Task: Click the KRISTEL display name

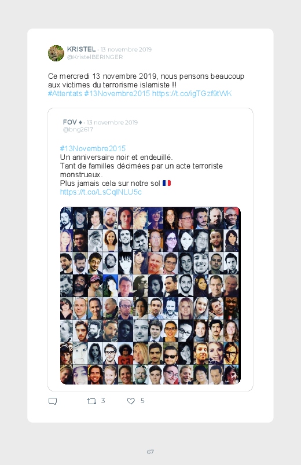Action: (81, 49)
